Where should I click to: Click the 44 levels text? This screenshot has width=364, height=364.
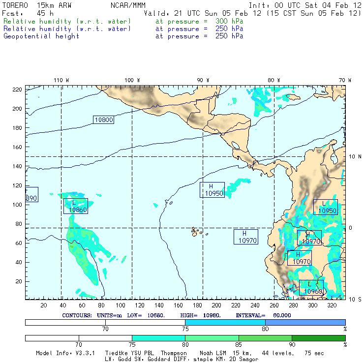pyautogui.click(x=278, y=353)
